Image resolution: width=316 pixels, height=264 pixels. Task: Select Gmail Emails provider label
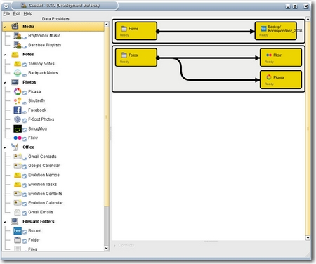point(41,212)
